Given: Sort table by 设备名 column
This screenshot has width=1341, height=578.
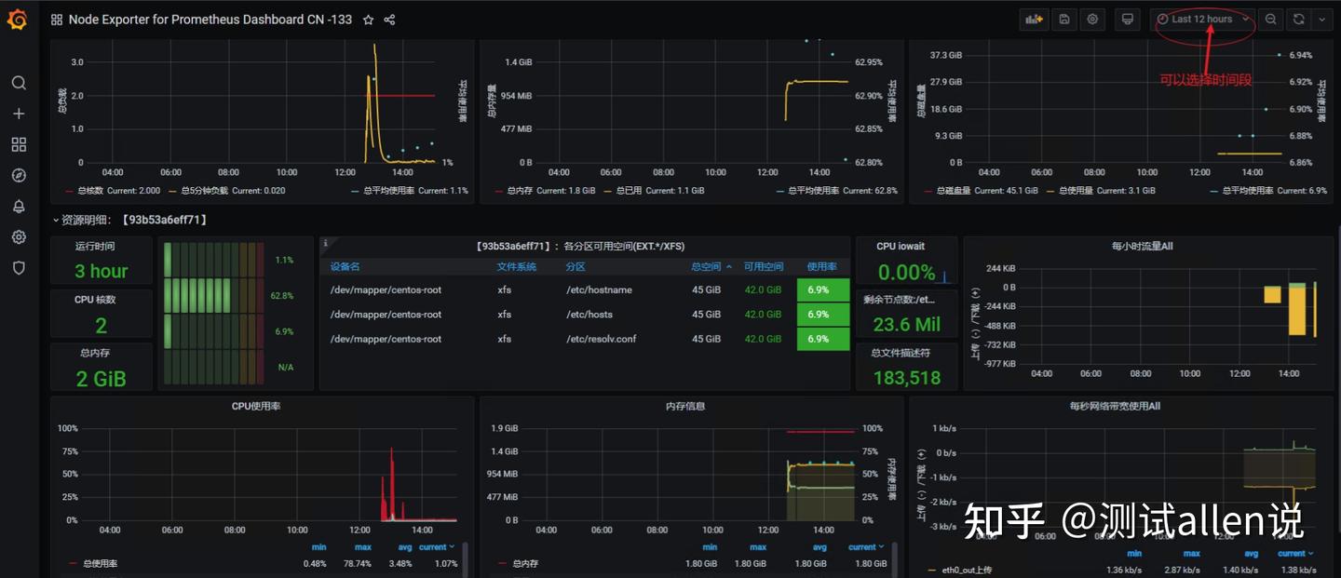Looking at the screenshot, I should 345,266.
